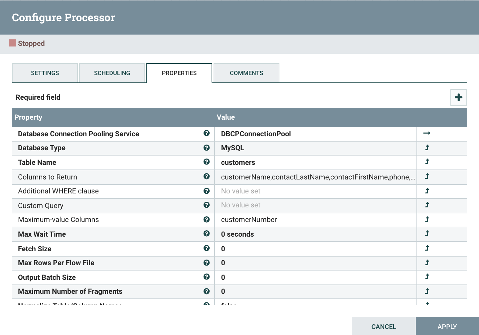Open help for Database Connection Pooling Service
The height and width of the screenshot is (335, 479).
point(207,133)
